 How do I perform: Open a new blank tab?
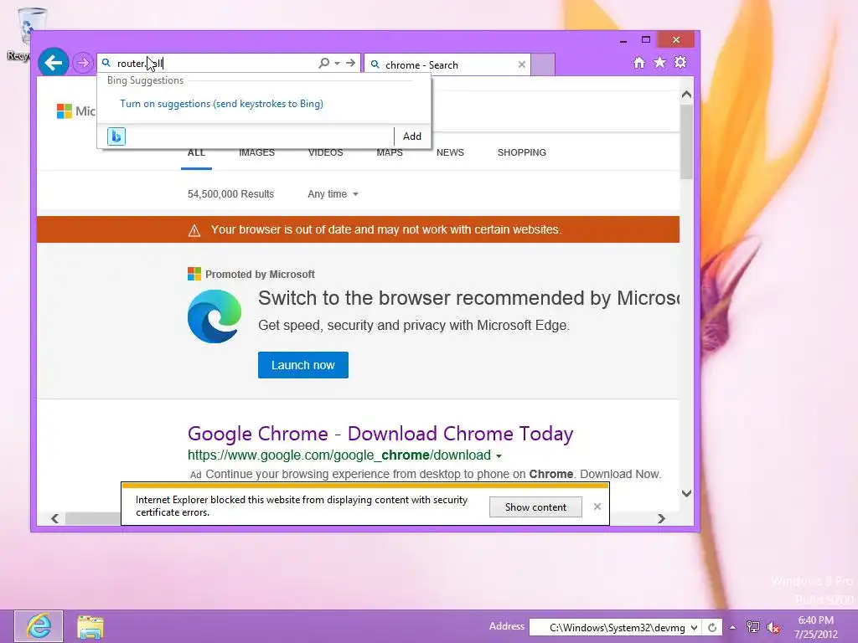pos(543,64)
